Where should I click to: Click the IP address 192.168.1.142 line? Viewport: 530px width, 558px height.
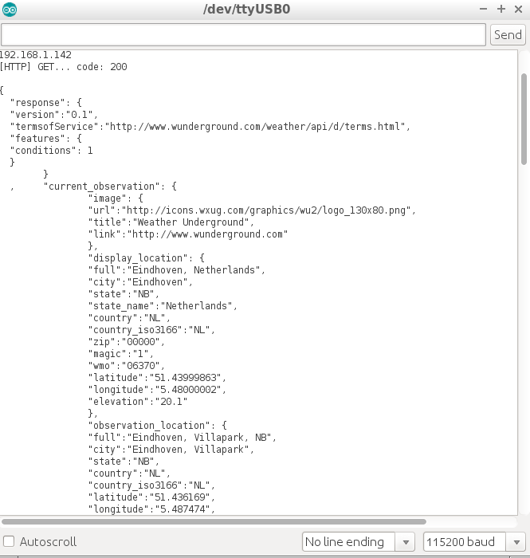[36, 55]
